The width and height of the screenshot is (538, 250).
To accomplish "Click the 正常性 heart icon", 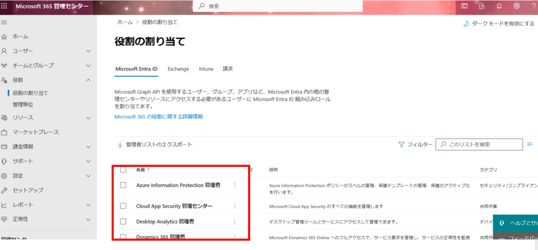I will click(x=4, y=219).
